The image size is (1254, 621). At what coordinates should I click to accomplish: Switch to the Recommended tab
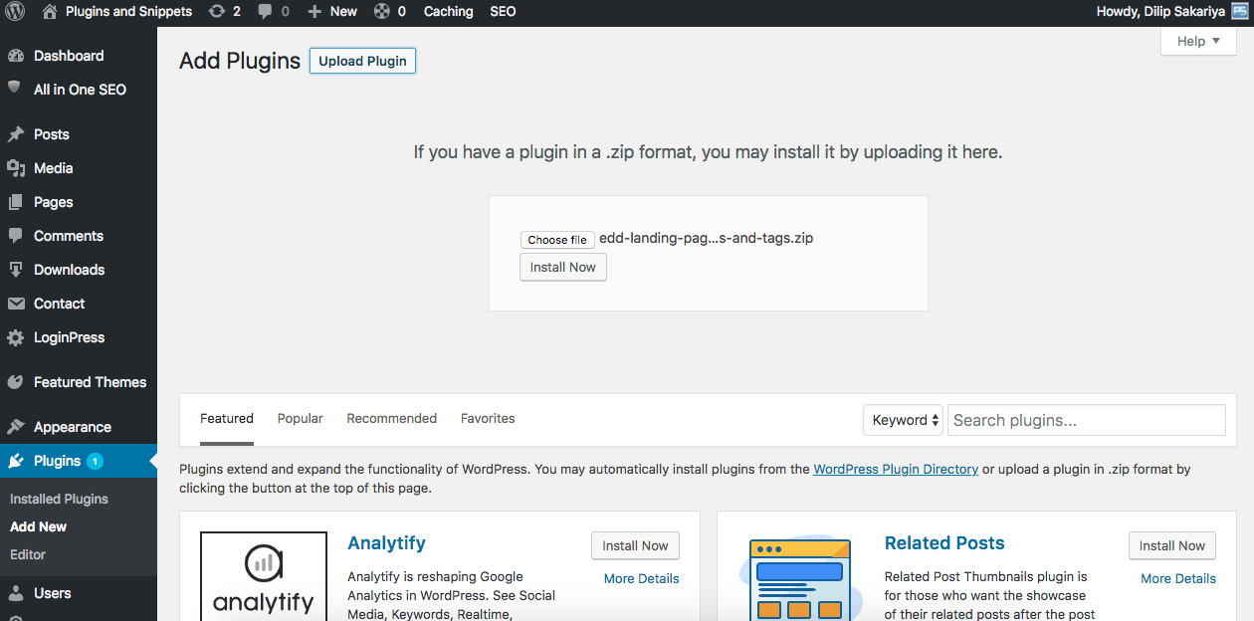[392, 419]
